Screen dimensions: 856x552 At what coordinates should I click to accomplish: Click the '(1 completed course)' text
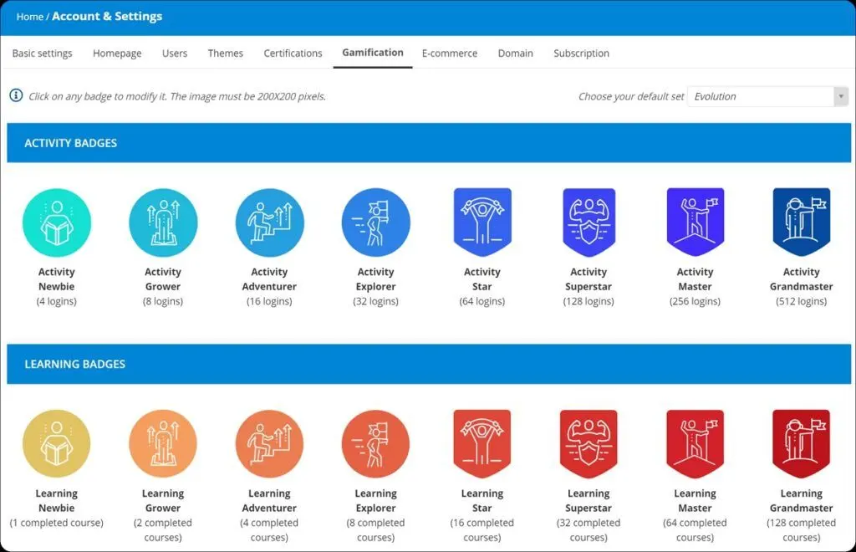[x=57, y=523]
